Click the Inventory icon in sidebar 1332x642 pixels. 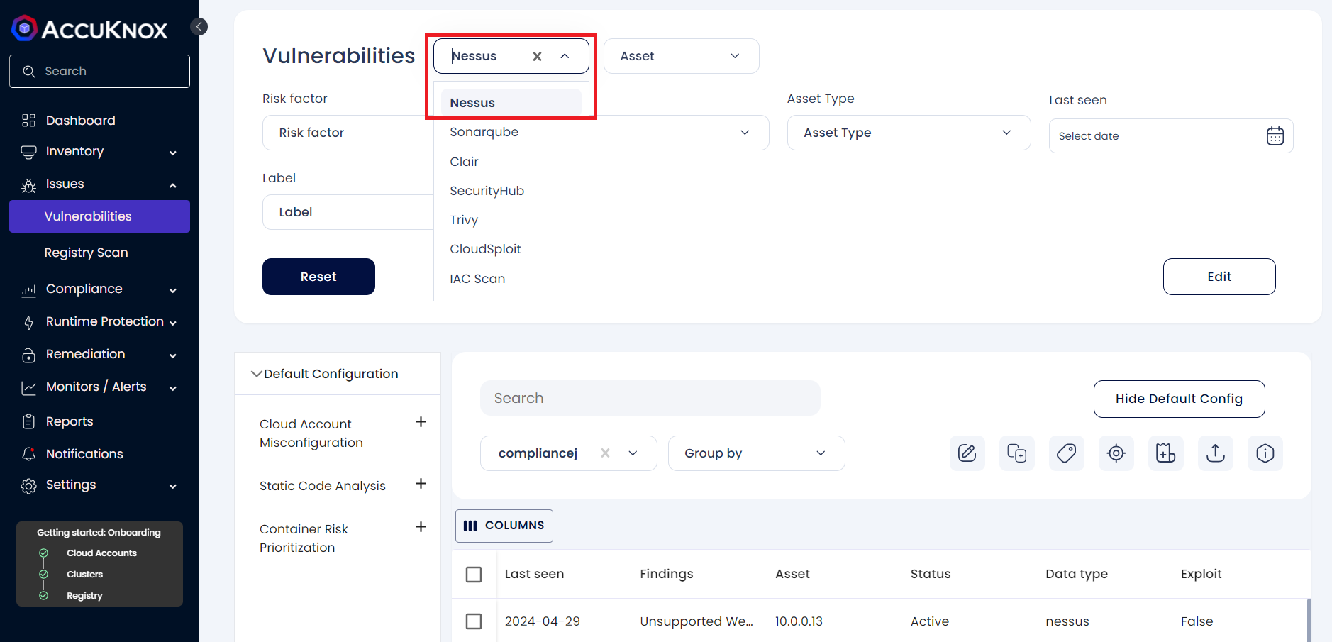28,152
